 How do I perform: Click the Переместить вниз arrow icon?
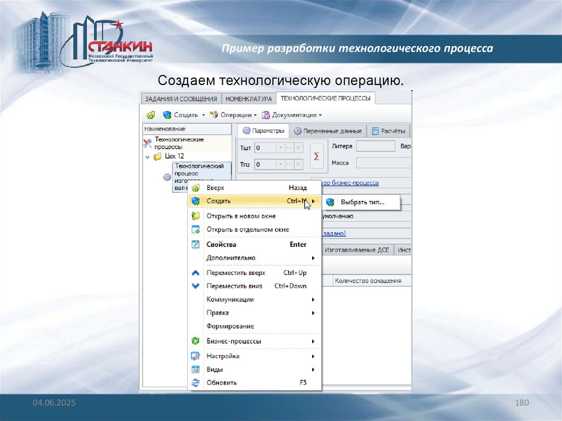click(x=196, y=286)
